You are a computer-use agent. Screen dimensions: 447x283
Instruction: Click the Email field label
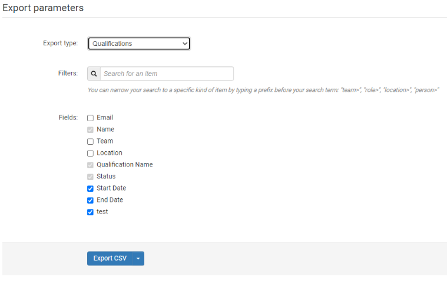click(x=105, y=118)
